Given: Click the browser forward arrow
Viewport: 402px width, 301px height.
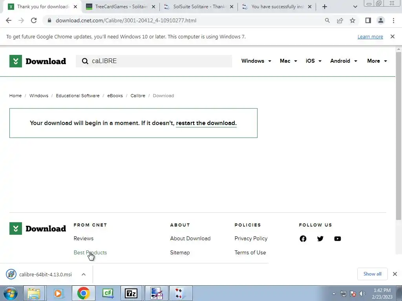Looking at the screenshot, I should 21,20.
